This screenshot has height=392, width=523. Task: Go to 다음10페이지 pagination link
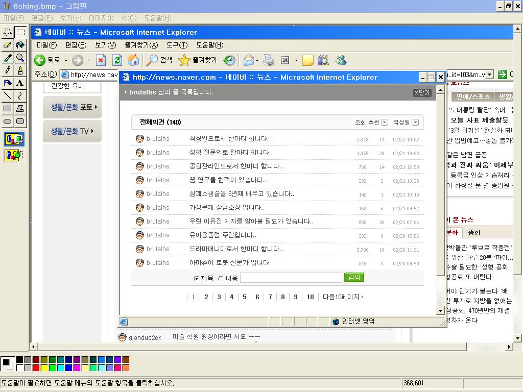[x=343, y=297]
